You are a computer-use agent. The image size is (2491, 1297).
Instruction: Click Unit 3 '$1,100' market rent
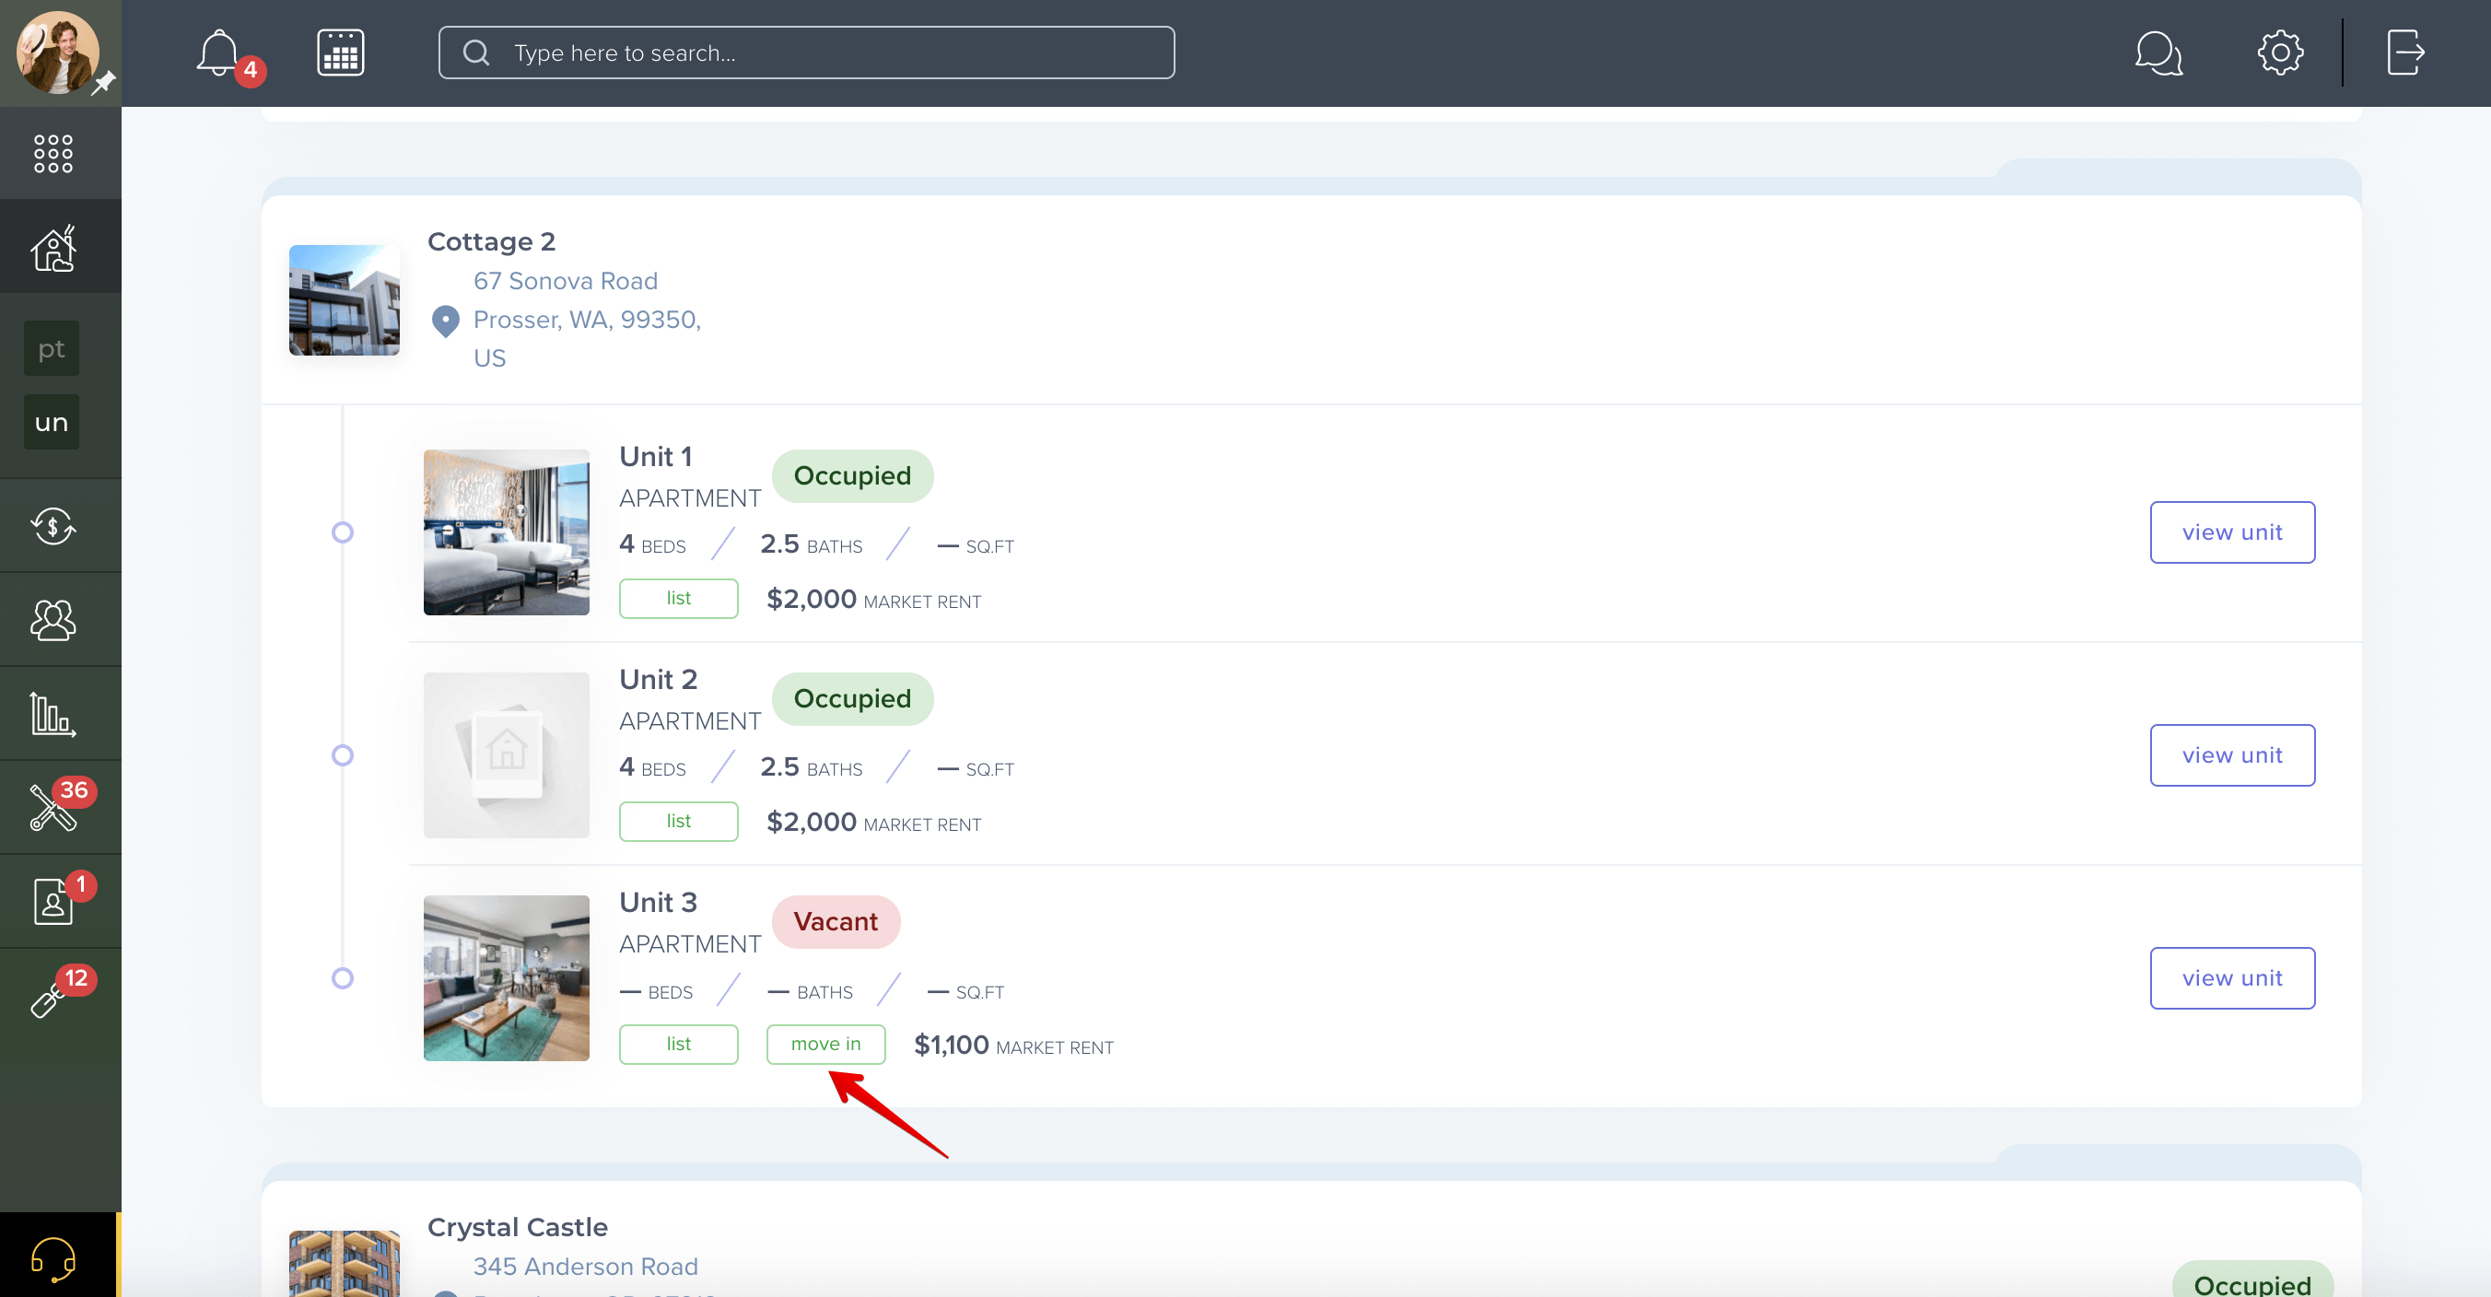(x=951, y=1045)
